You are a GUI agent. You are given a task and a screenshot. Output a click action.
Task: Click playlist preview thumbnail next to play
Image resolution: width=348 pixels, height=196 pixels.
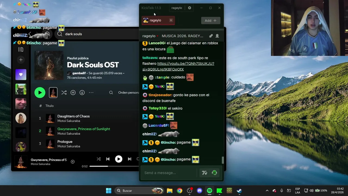click(x=53, y=93)
